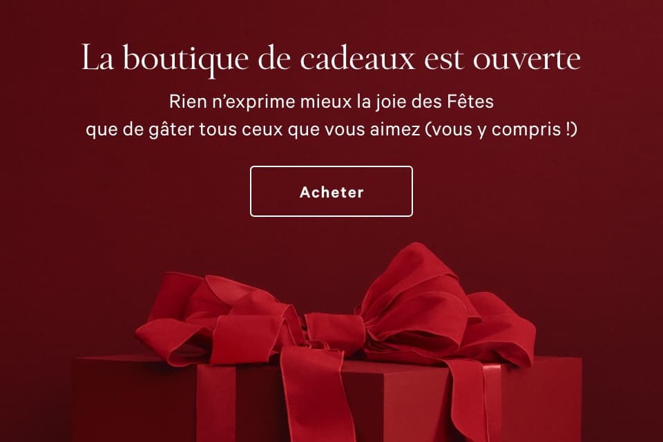Click the line "Rien n'exprime mieux la joie des Fêtes"
Viewport: 663px width, 442px height.
[x=331, y=102]
